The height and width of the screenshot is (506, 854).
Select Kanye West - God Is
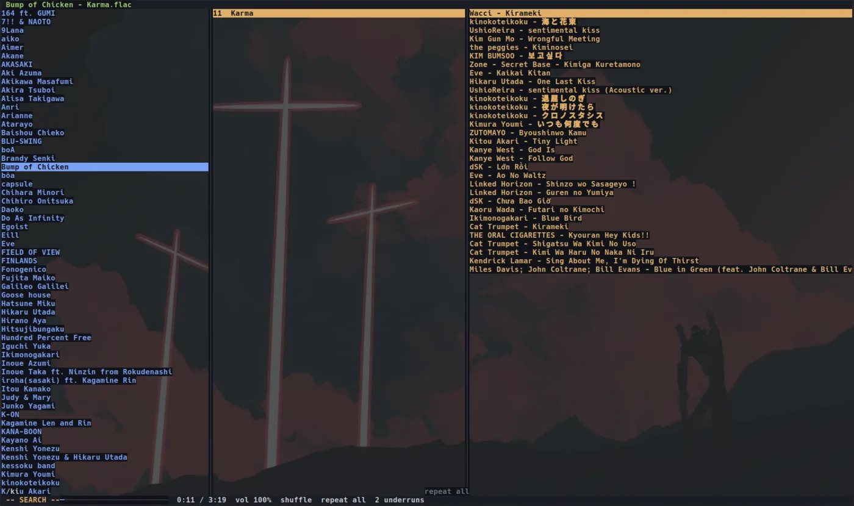512,149
